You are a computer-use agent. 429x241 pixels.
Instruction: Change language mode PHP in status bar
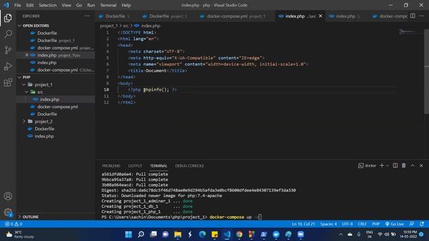coord(375,224)
